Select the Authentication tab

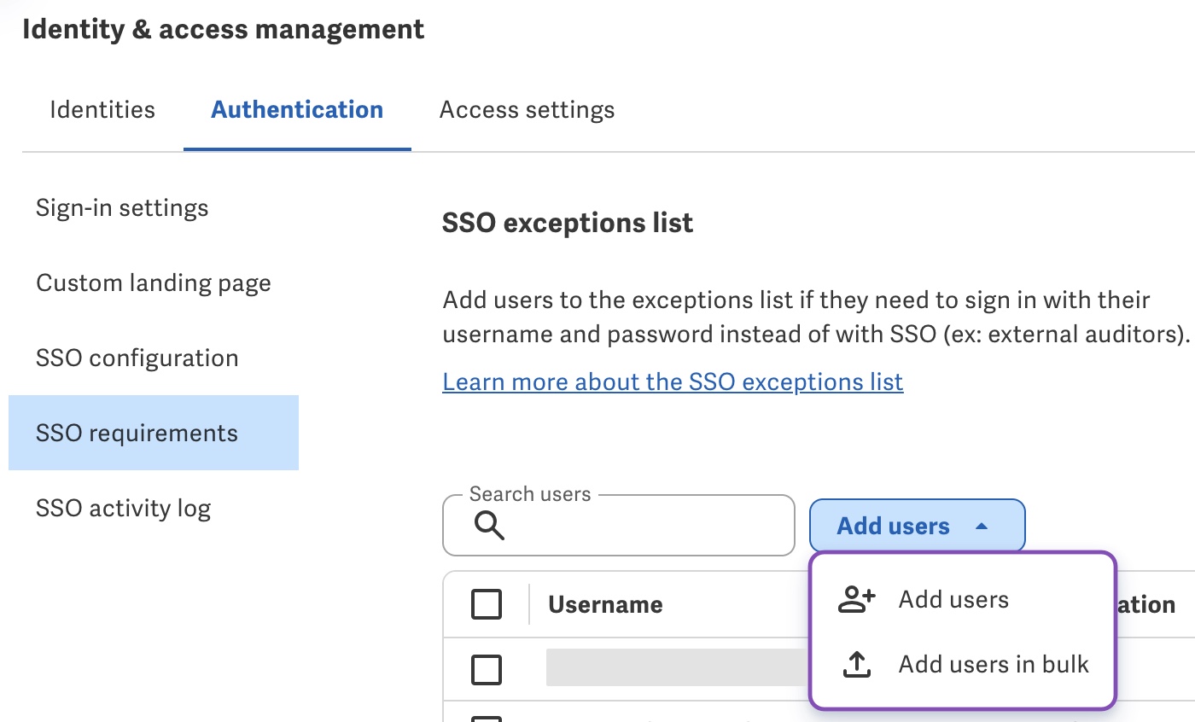297,110
